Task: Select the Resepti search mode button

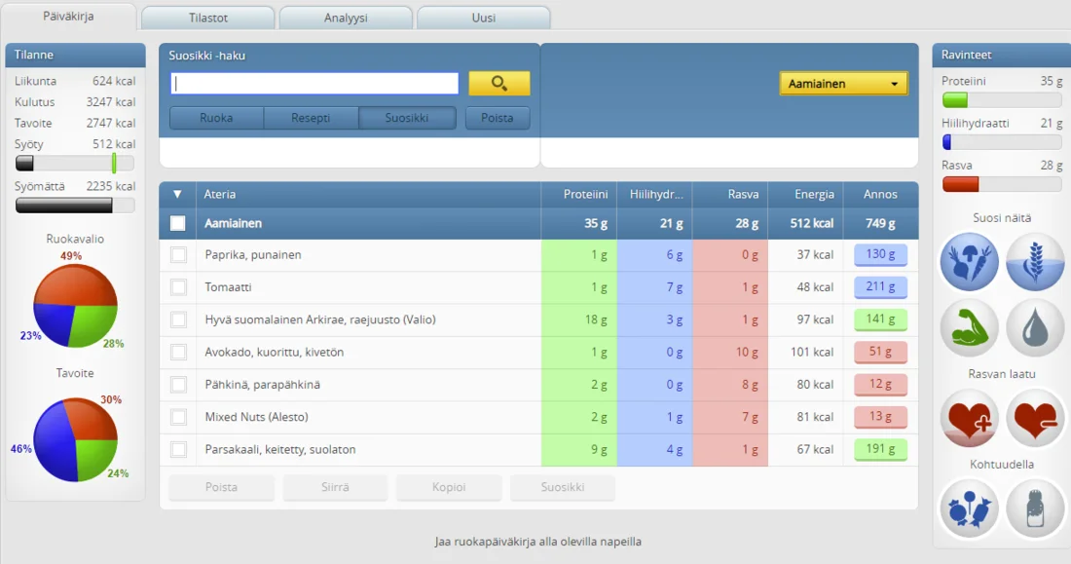Action: pos(311,118)
